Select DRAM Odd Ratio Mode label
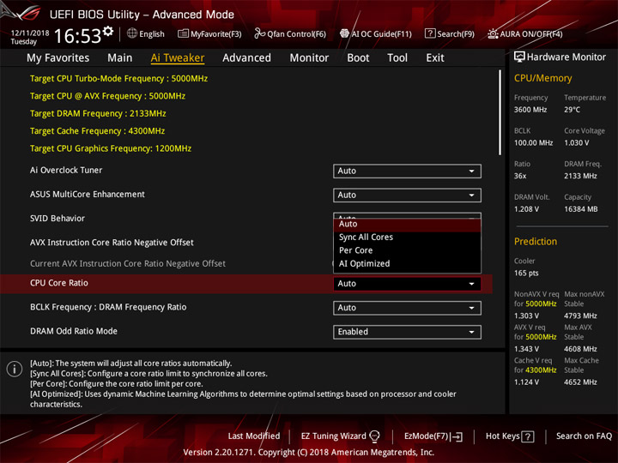This screenshot has width=618, height=463. tap(73, 331)
